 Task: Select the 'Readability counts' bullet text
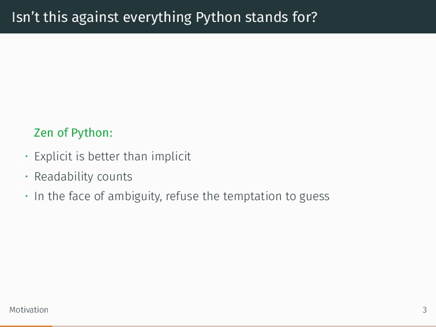tap(83, 176)
